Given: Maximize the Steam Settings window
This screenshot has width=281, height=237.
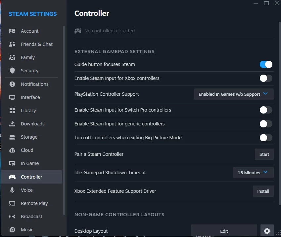Looking at the screenshot, I should pyautogui.click(x=266, y=3).
